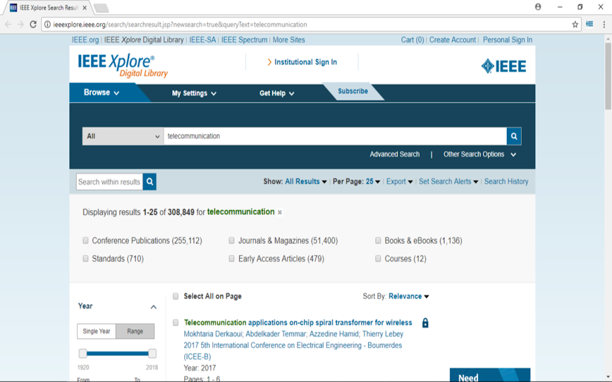
Task: View site information icon in address bar
Action: pyautogui.click(x=47, y=24)
